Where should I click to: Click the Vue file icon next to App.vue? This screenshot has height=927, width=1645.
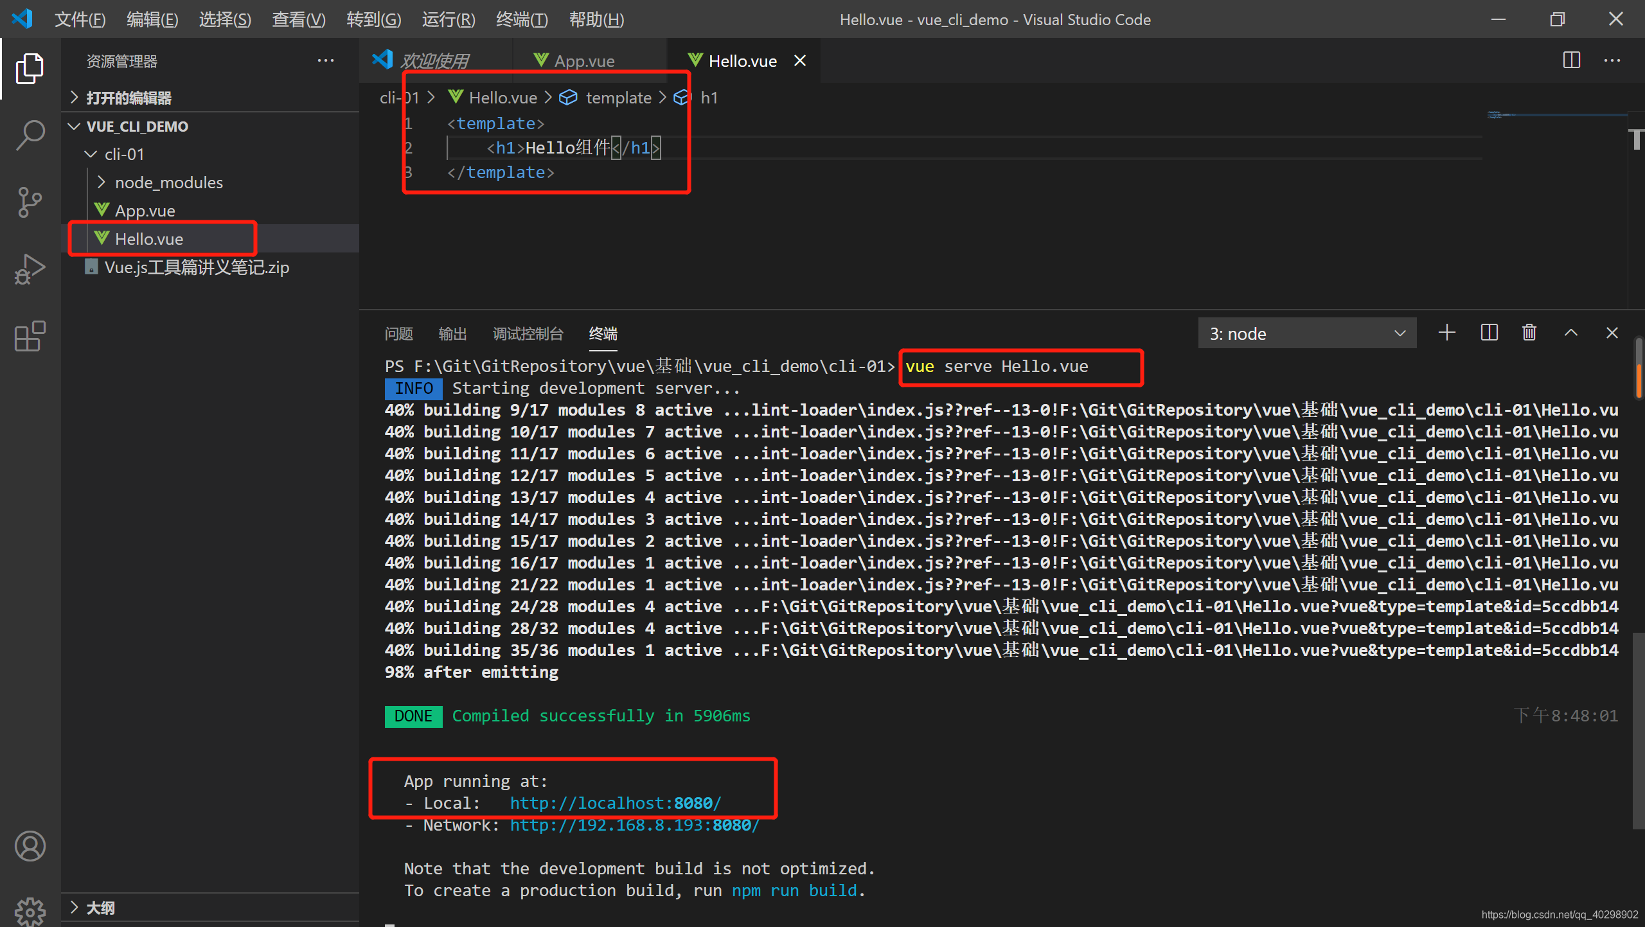click(102, 209)
